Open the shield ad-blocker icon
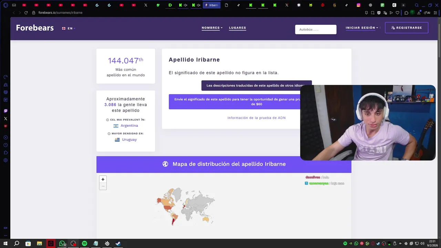The height and width of the screenshot is (248, 441). pyautogui.click(x=379, y=13)
